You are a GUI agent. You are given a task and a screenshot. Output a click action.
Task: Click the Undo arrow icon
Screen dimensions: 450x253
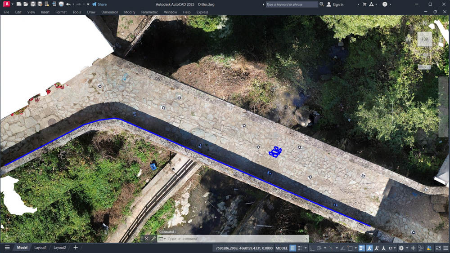68,4
